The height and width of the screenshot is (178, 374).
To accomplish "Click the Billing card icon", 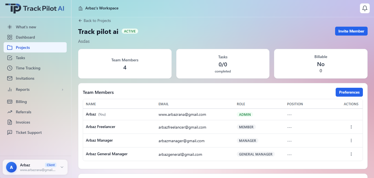I will tap(10, 102).
